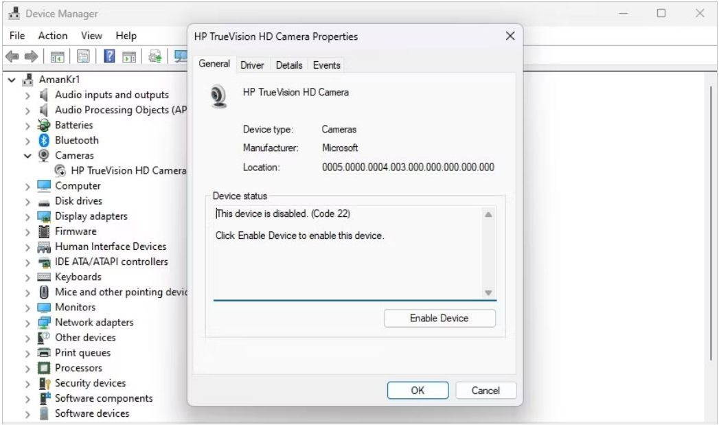Expand the Display adapters category
The width and height of the screenshot is (719, 425).
point(28,216)
